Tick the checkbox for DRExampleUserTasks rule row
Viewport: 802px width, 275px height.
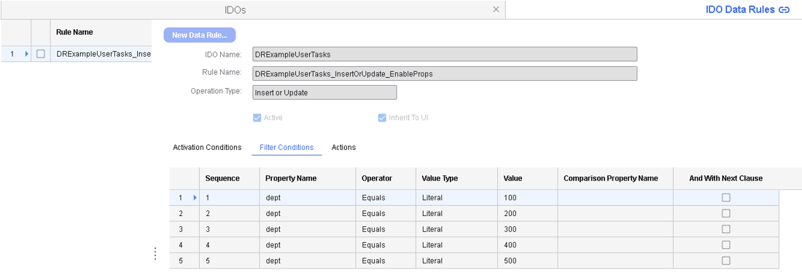pyautogui.click(x=40, y=54)
